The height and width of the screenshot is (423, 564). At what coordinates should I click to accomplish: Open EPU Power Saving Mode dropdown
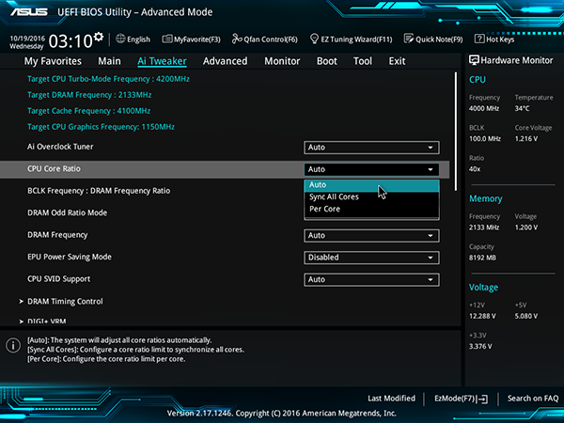(371, 258)
